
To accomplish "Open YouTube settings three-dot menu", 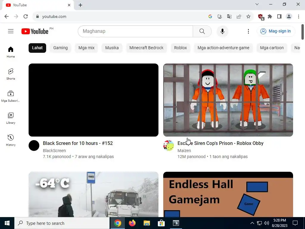I will point(248,31).
